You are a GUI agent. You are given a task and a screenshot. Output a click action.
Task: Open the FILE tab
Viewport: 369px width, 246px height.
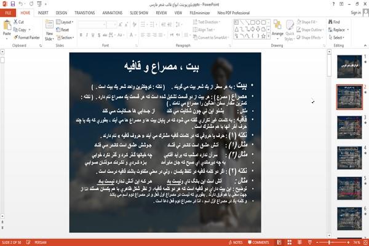click(x=8, y=13)
